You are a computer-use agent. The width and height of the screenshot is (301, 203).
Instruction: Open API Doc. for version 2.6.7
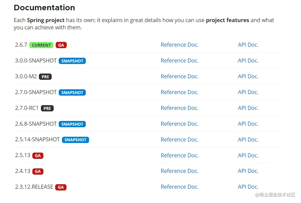(248, 45)
